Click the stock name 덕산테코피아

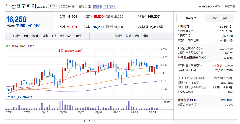pos(21,6)
